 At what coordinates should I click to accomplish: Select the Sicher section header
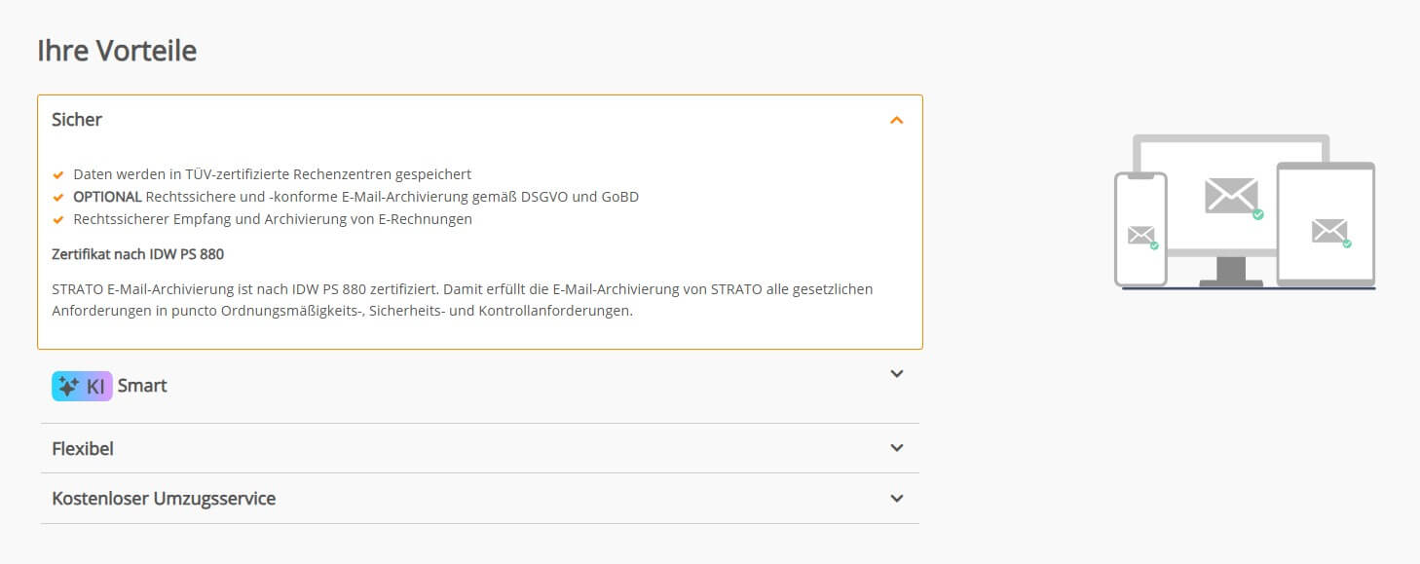point(76,119)
